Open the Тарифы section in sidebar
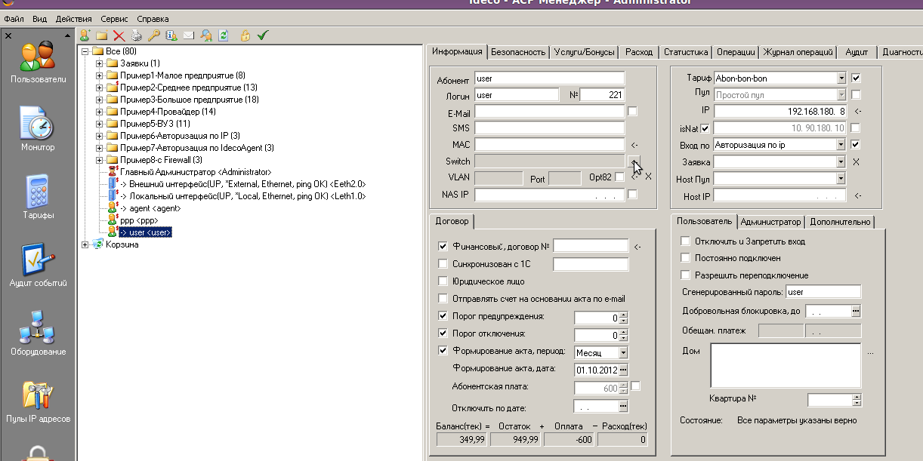 [x=37, y=197]
